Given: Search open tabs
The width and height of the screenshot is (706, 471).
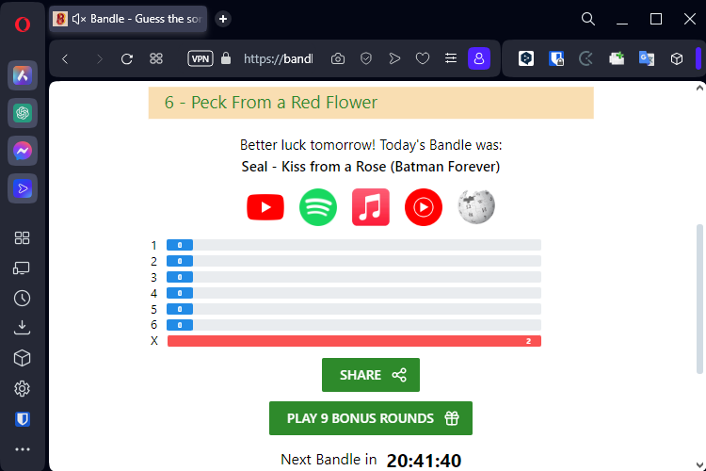Looking at the screenshot, I should (588, 19).
